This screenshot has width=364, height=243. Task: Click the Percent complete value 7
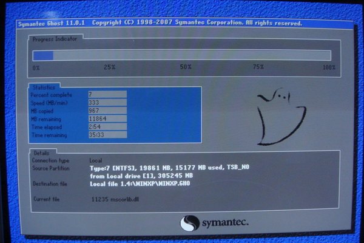[107, 94]
